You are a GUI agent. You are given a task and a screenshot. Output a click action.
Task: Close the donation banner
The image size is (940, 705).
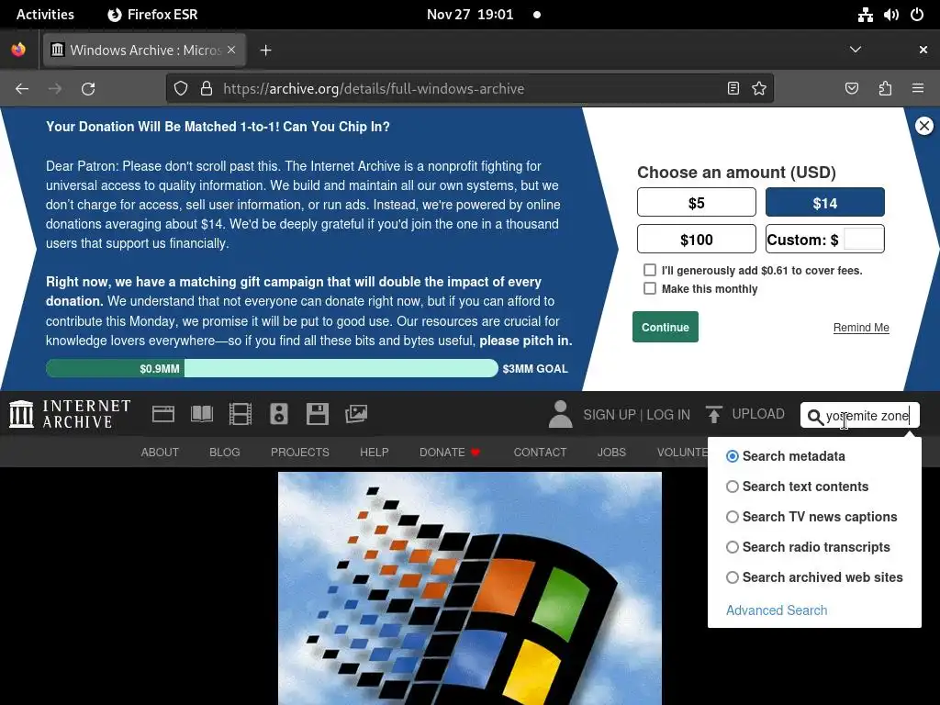coord(923,126)
